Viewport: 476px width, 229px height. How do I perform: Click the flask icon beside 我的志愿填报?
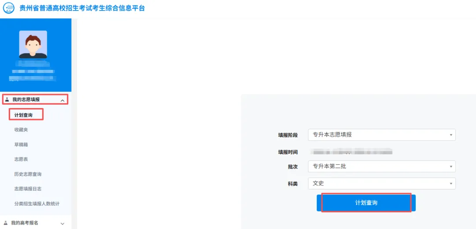(x=7, y=99)
